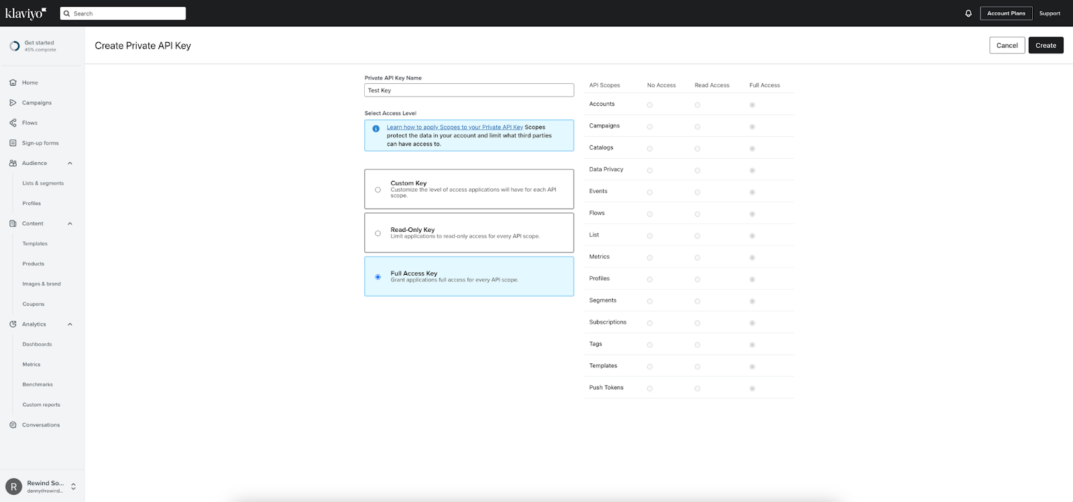1073x502 pixels.
Task: Set Campaigns scope to Read Access
Action: pos(697,127)
